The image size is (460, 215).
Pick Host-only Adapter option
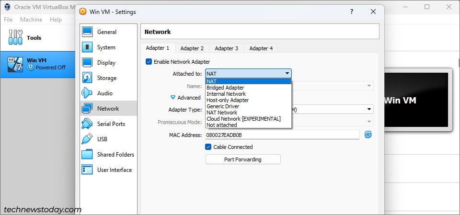point(248,100)
